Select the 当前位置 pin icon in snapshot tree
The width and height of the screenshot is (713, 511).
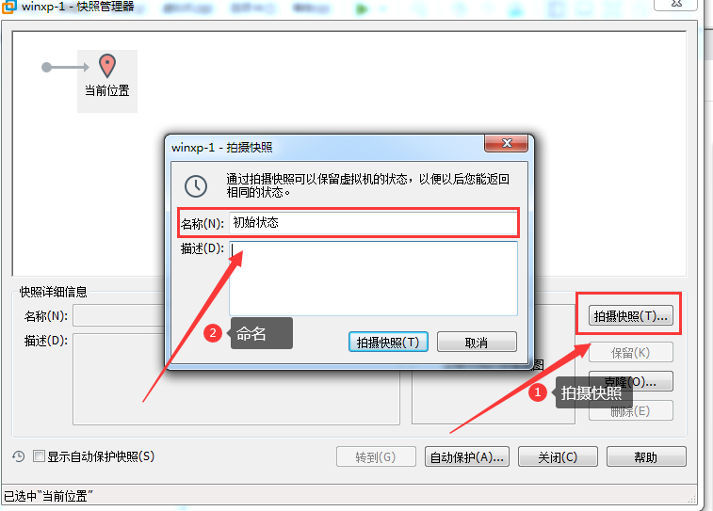pos(107,66)
